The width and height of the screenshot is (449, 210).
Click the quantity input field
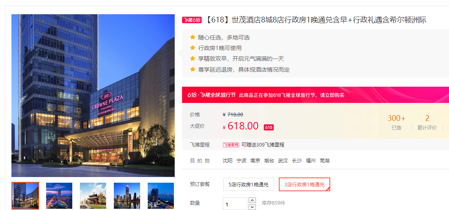(x=235, y=204)
